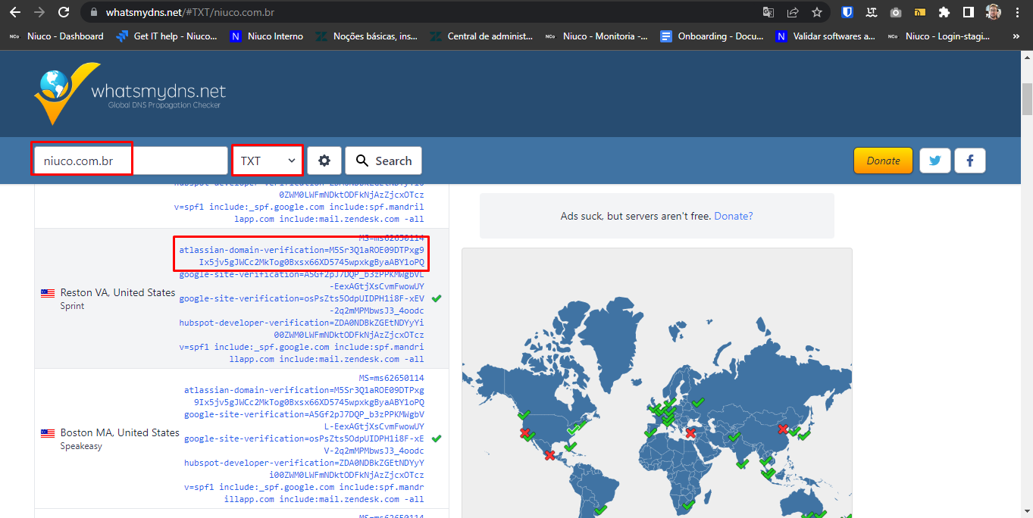This screenshot has height=518, width=1033.
Task: Follow the 'Donate?' link in ad notice
Action: click(x=734, y=216)
